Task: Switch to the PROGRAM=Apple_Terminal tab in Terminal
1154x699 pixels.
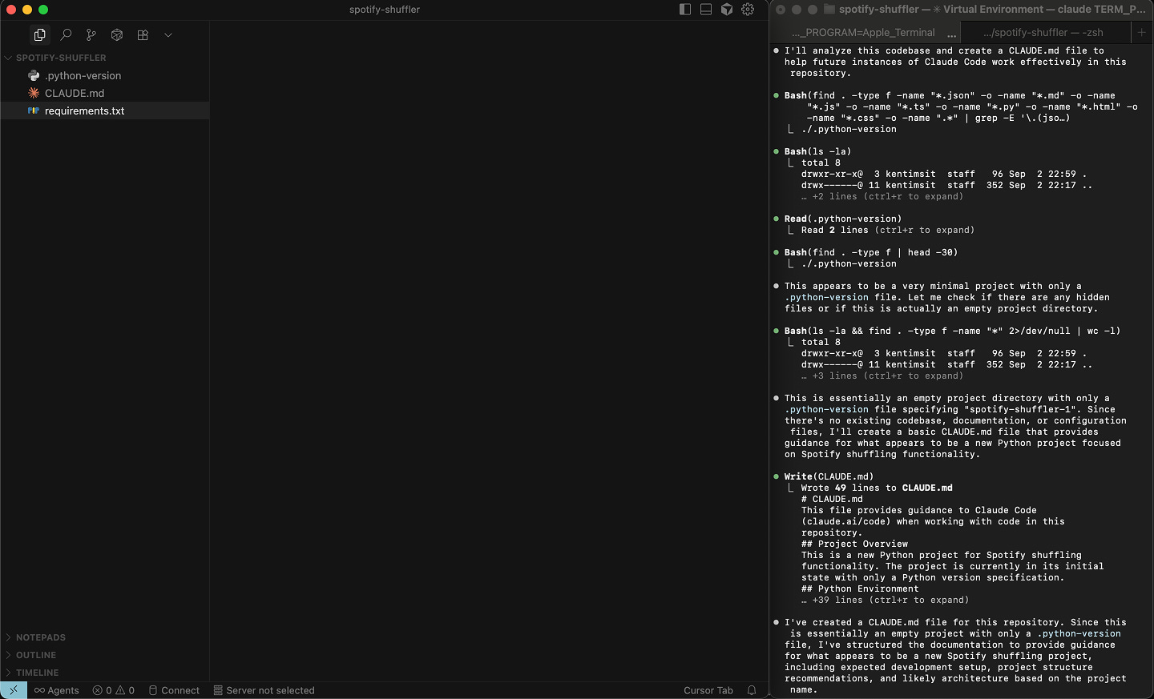Action: pos(864,32)
